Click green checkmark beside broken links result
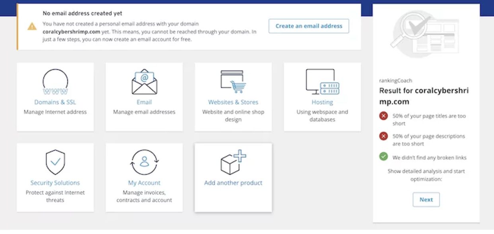The width and height of the screenshot is (494, 234). click(x=383, y=157)
